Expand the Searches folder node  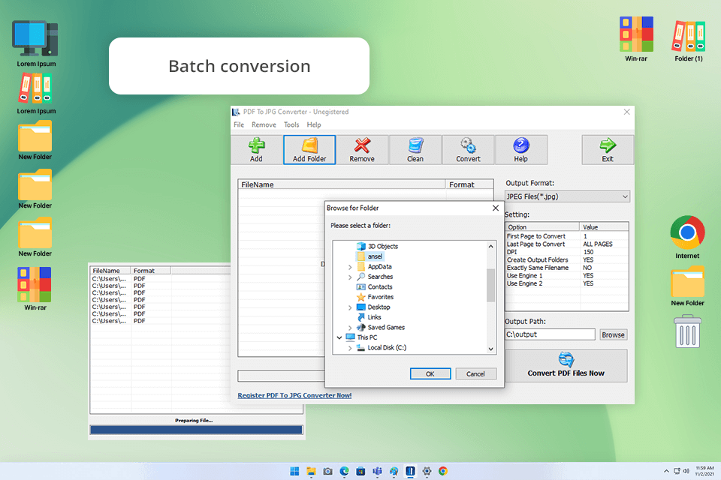tap(350, 277)
